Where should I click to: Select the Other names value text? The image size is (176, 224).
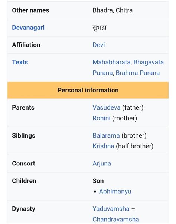113,10
